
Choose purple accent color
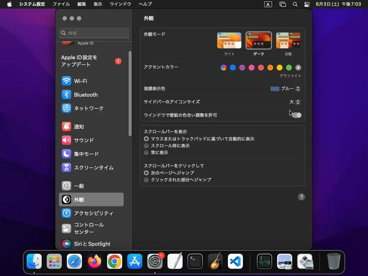pos(242,68)
